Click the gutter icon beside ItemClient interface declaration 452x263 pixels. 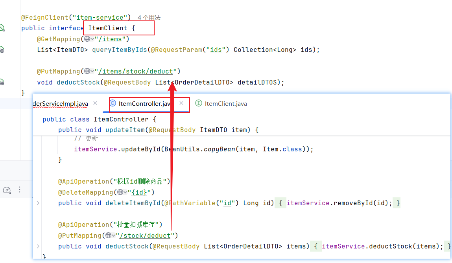(x=2, y=28)
